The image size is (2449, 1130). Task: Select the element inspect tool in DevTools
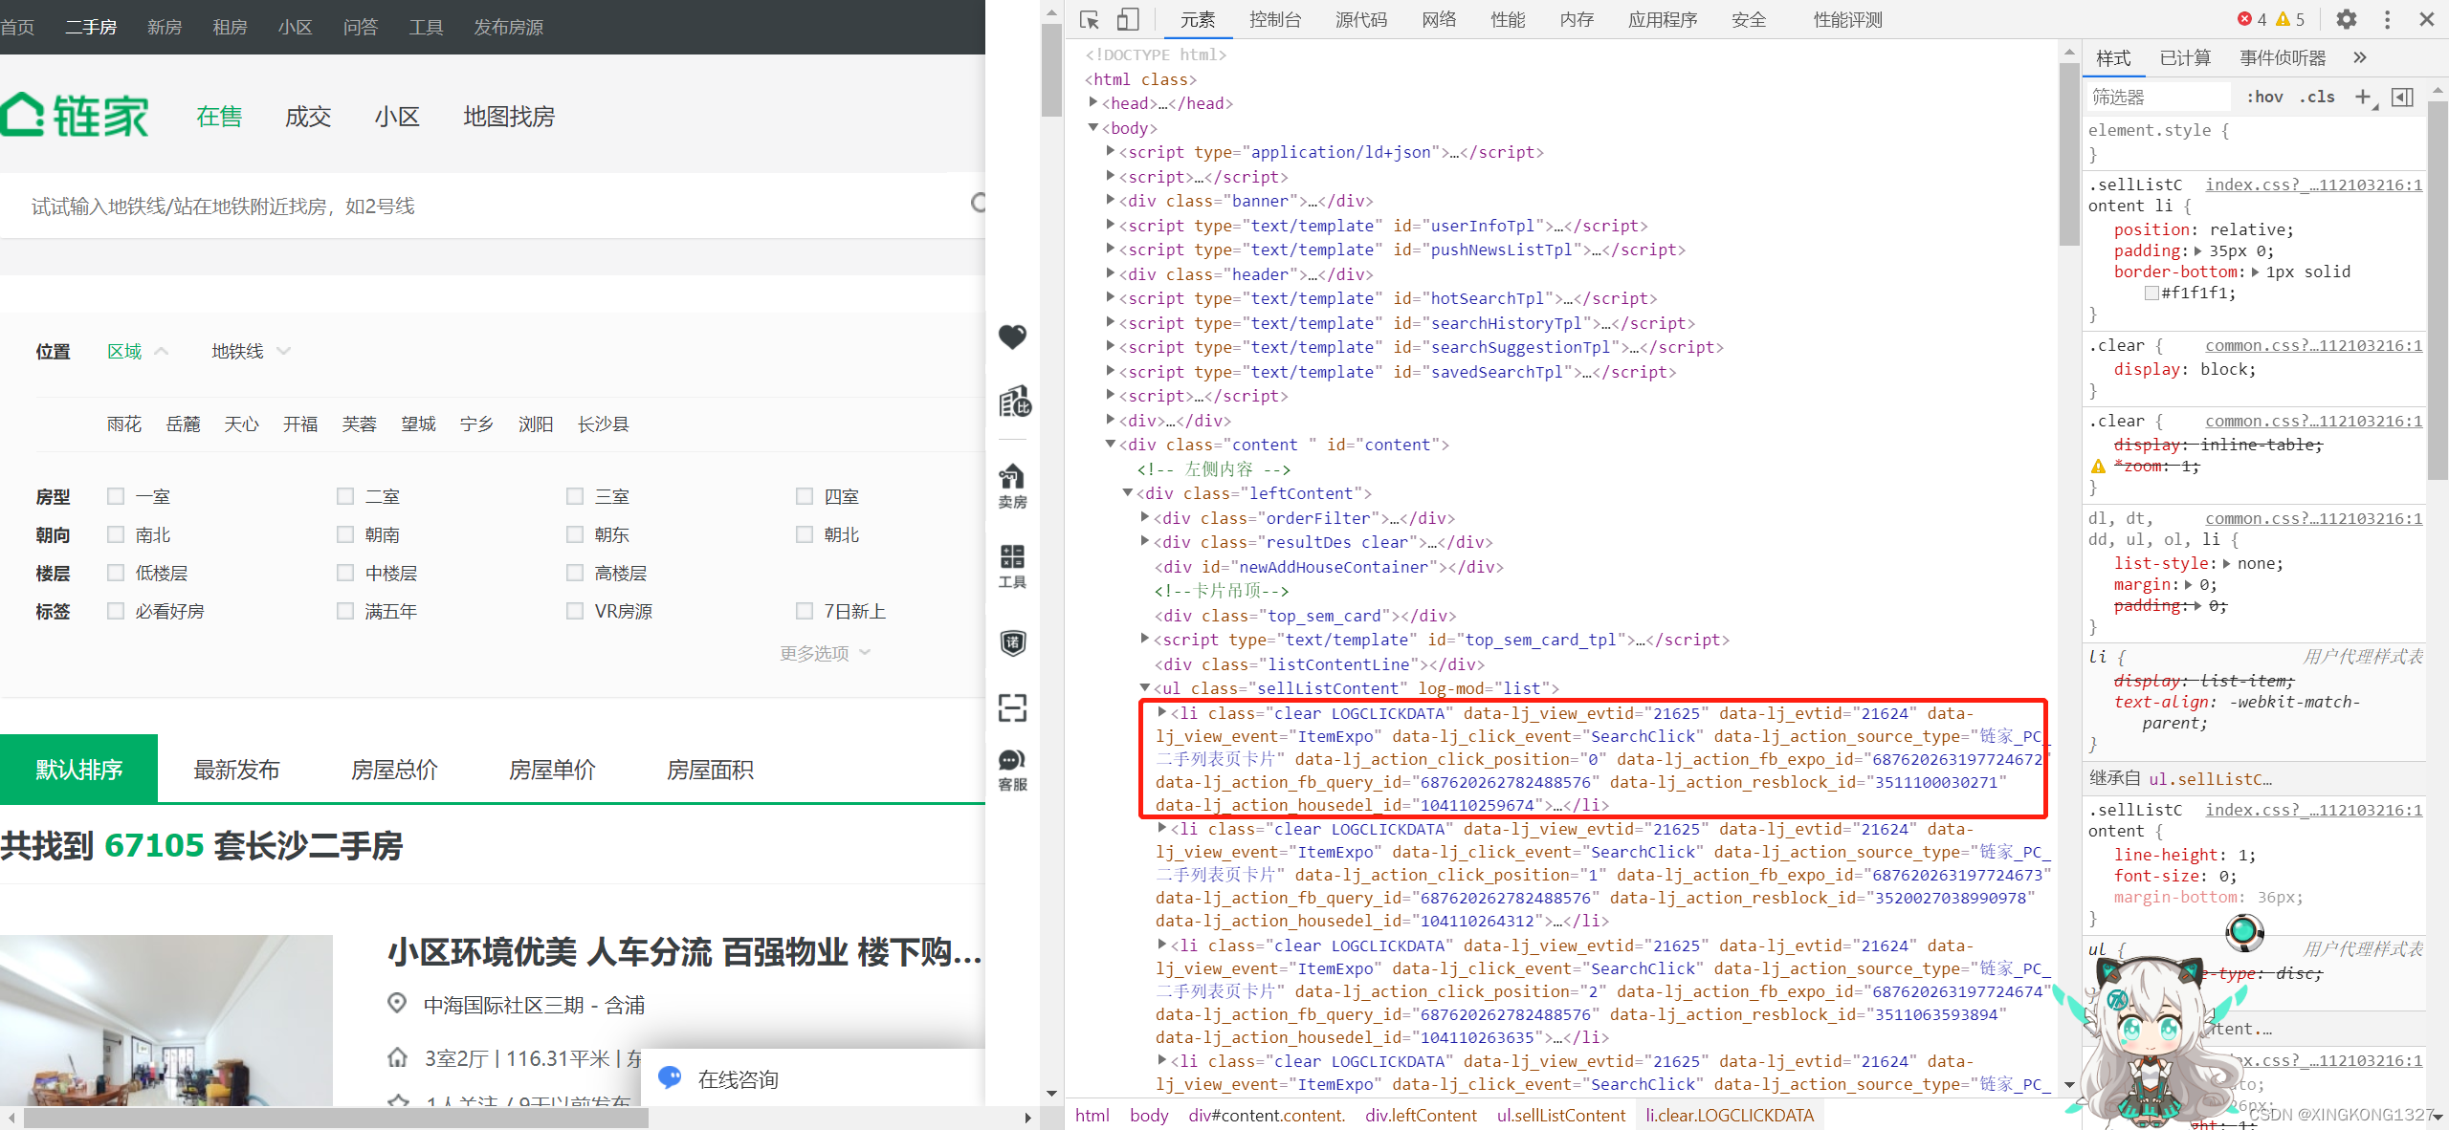[1088, 19]
